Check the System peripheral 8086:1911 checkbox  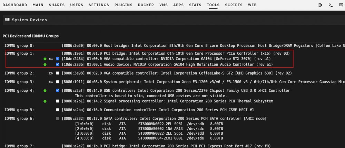click(58, 82)
